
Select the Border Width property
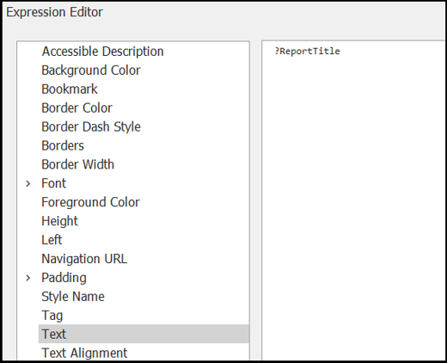[x=77, y=164]
